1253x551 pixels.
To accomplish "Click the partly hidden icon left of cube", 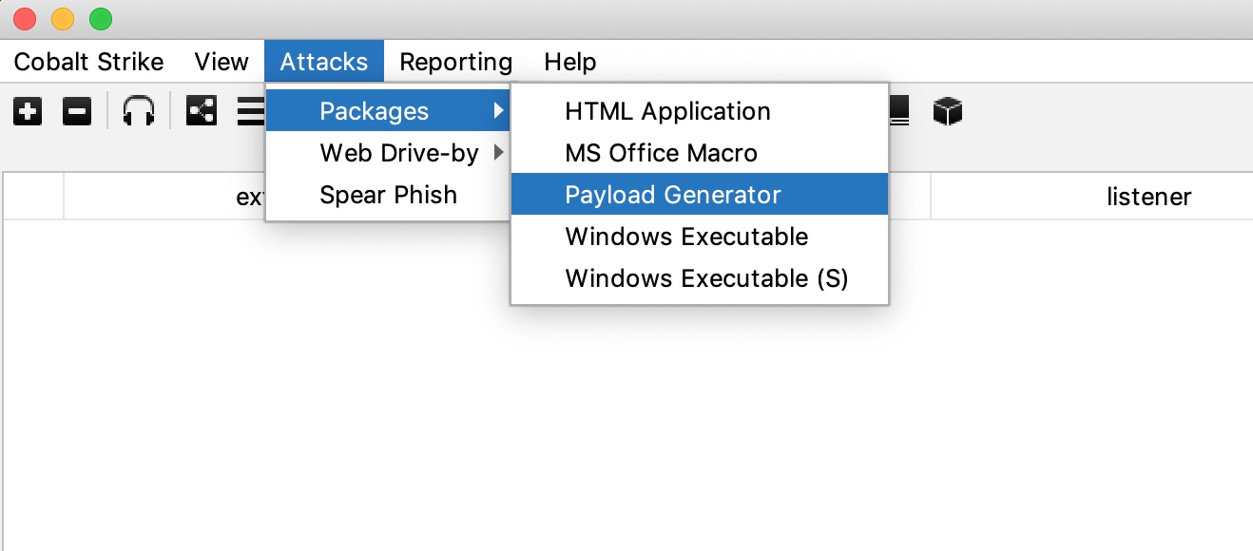I will click(899, 112).
